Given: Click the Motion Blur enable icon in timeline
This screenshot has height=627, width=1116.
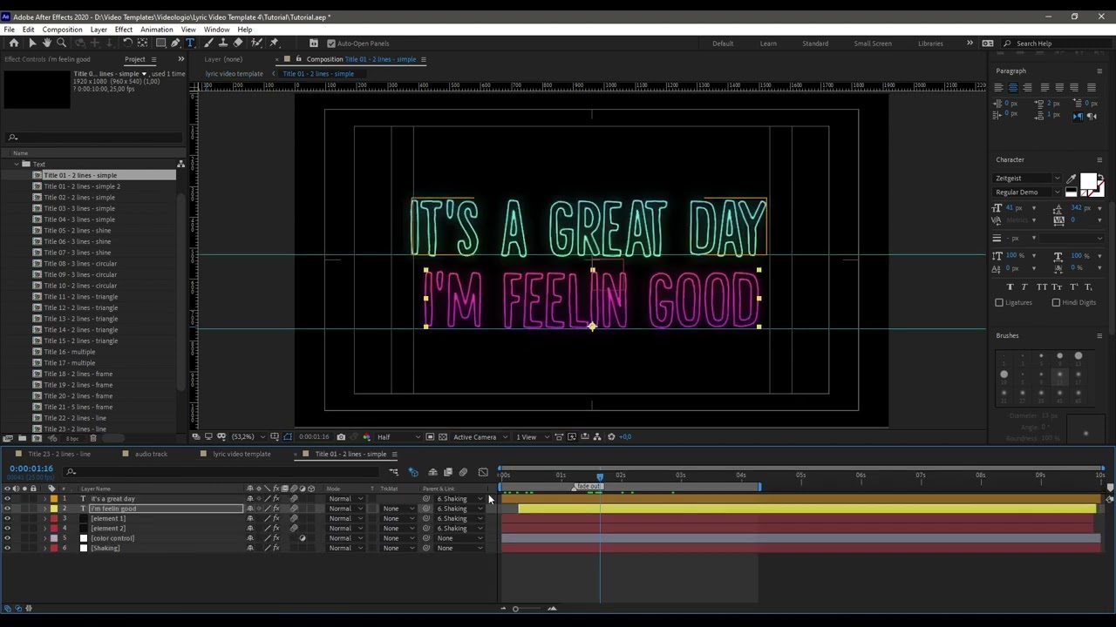Looking at the screenshot, I should point(463,472).
